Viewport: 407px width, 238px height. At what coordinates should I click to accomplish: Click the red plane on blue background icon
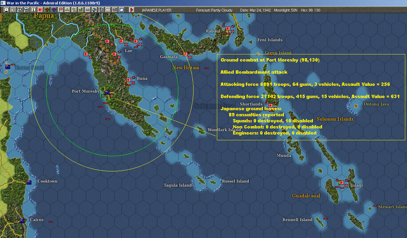54,10
